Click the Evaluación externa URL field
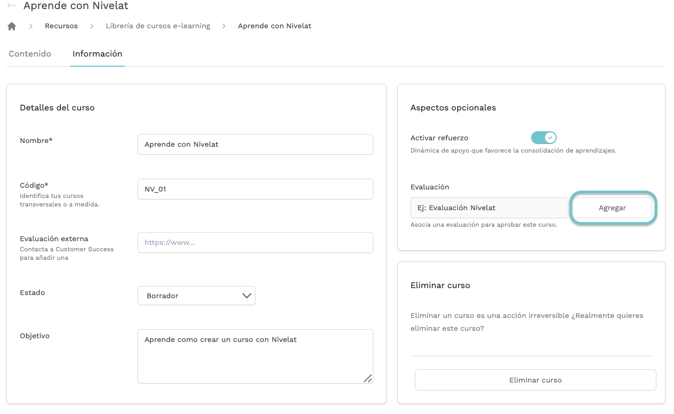Image resolution: width=674 pixels, height=414 pixels. tap(255, 242)
